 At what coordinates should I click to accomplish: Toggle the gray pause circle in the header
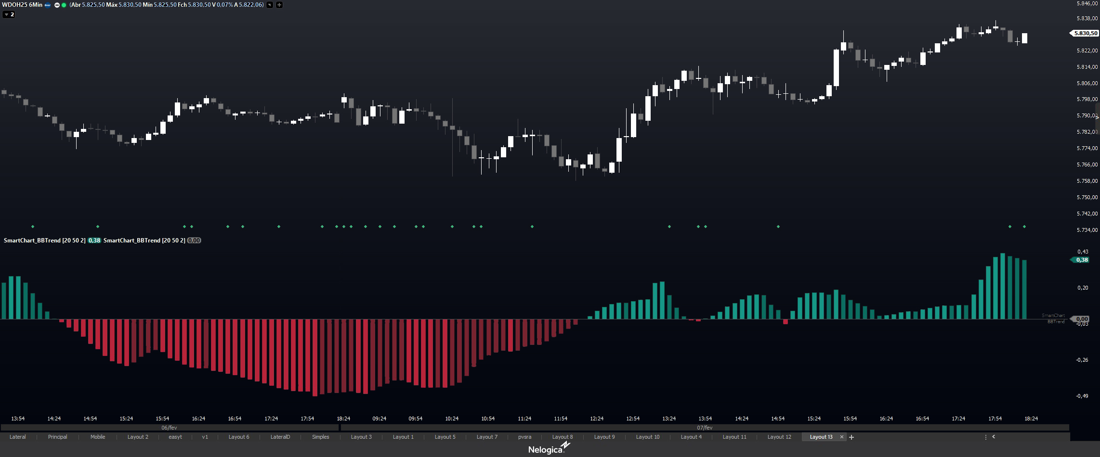pos(57,5)
